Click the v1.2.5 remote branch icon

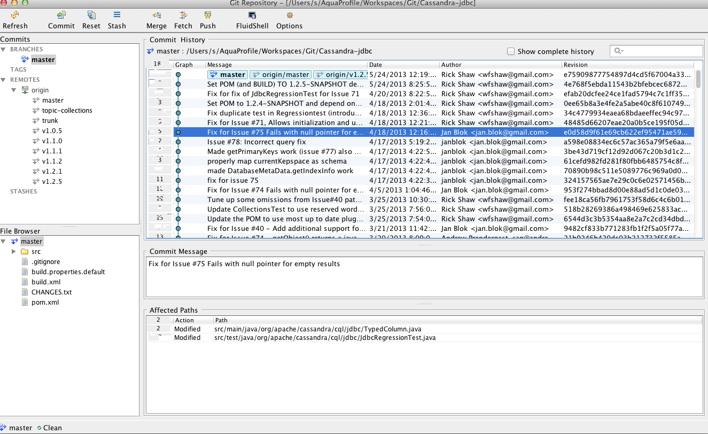[x=36, y=182]
